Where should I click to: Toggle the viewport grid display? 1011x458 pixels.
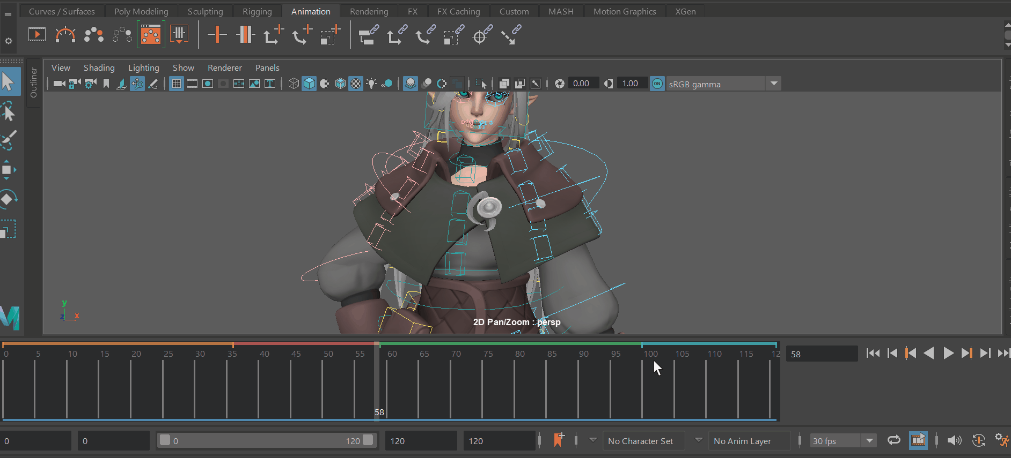point(176,84)
